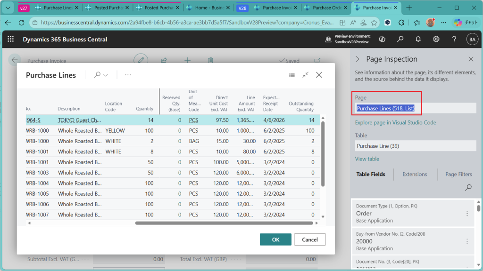Screen dimensions: 483x271
Task: Switch to the Extensions tab
Action: tap(415, 174)
